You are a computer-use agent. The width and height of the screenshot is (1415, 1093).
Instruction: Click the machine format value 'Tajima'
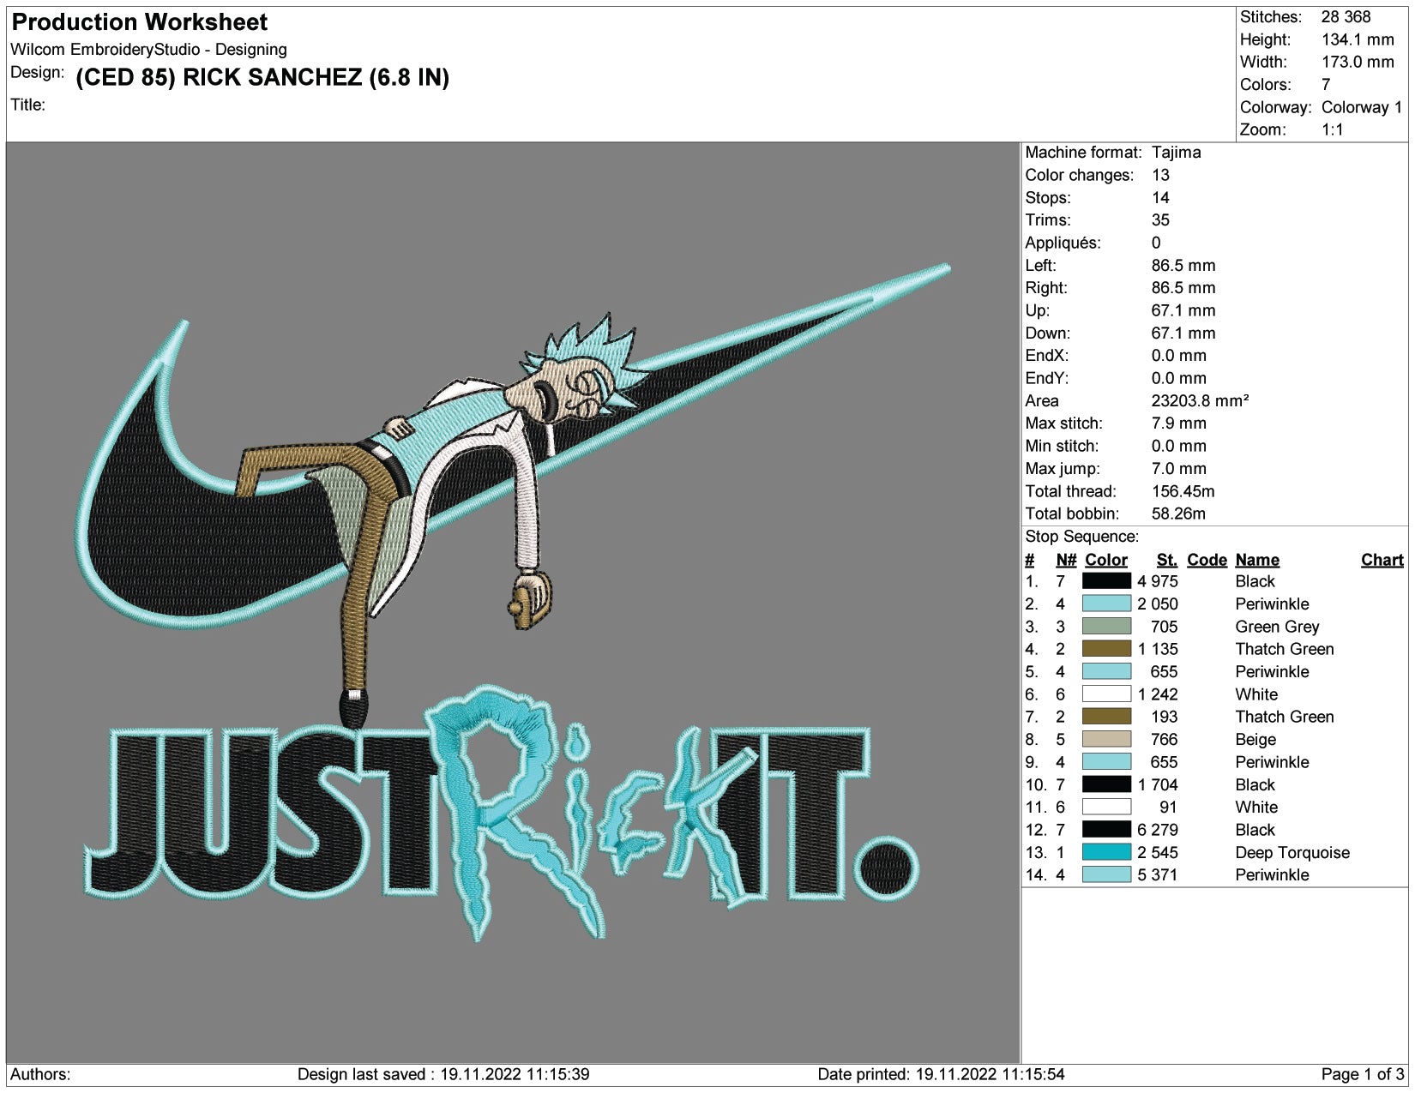tap(1176, 153)
